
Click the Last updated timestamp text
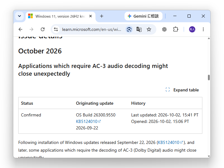tap(165, 115)
